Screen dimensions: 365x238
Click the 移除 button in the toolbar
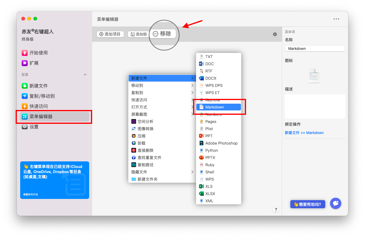(x=162, y=34)
